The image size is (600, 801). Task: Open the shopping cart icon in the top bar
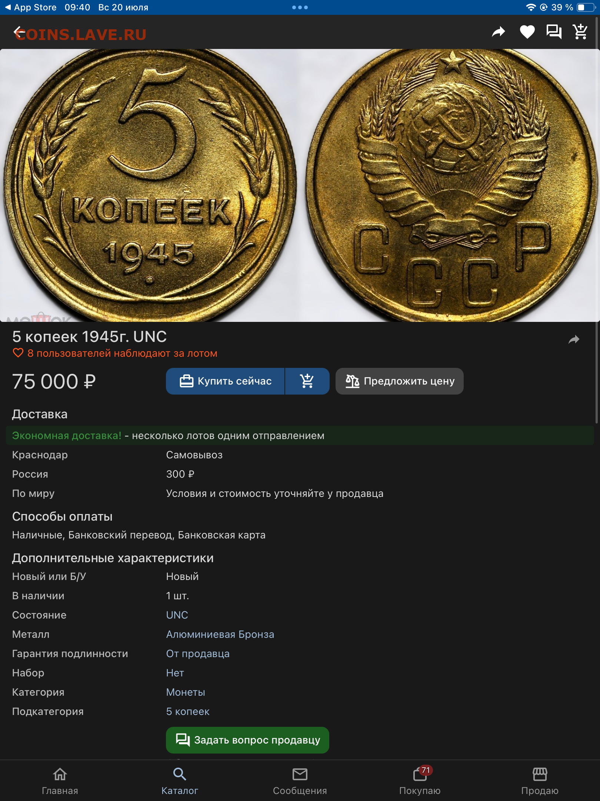580,32
